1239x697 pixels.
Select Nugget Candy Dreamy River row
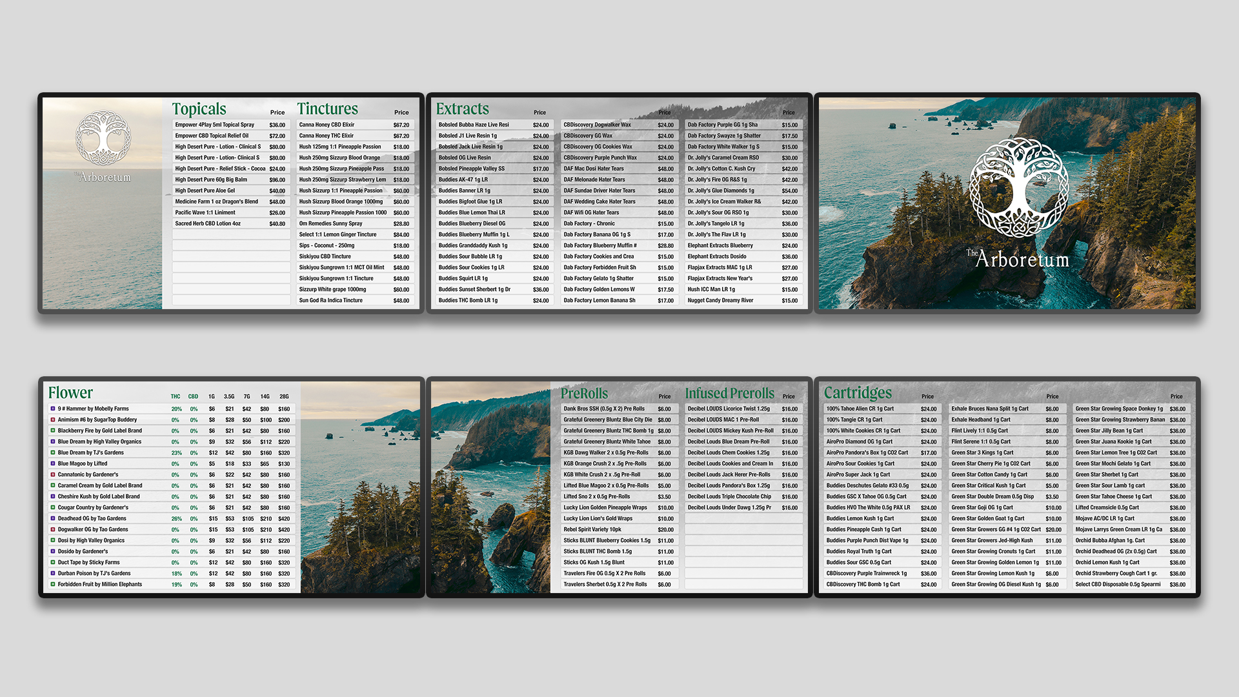[x=743, y=300]
